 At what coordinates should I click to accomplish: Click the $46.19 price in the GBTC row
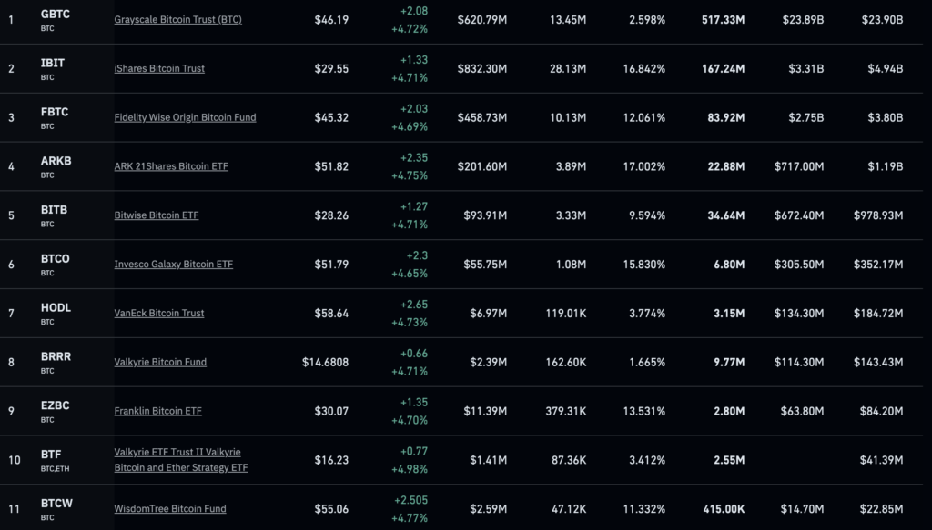pos(331,19)
